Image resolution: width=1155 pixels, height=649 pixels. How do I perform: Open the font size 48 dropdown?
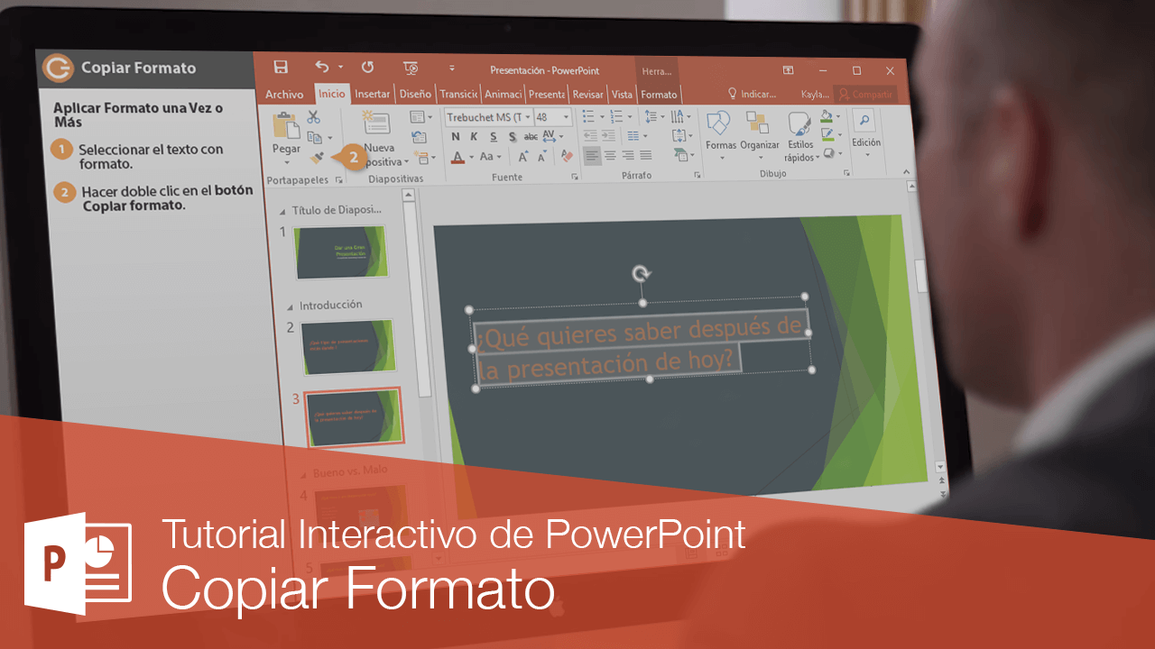pyautogui.click(x=568, y=117)
